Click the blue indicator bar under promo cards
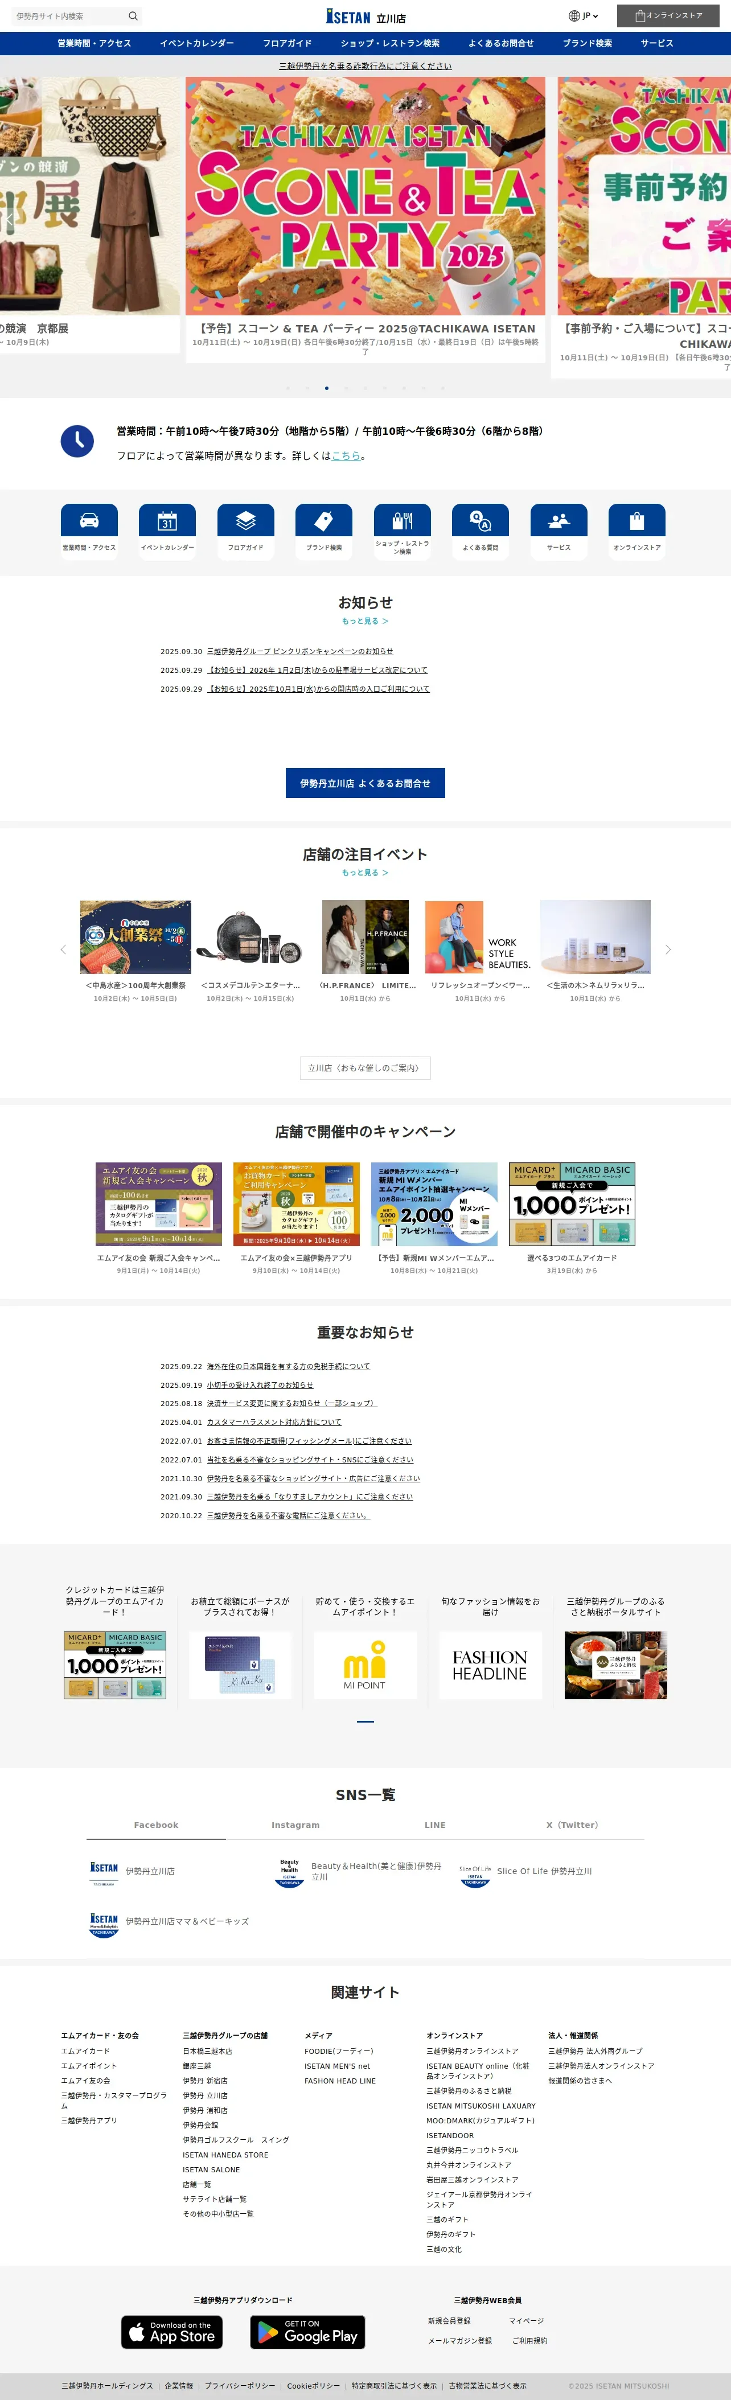 pyautogui.click(x=365, y=1721)
